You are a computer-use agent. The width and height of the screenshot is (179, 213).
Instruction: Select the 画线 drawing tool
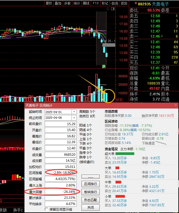pyautogui.click(x=86, y=3)
